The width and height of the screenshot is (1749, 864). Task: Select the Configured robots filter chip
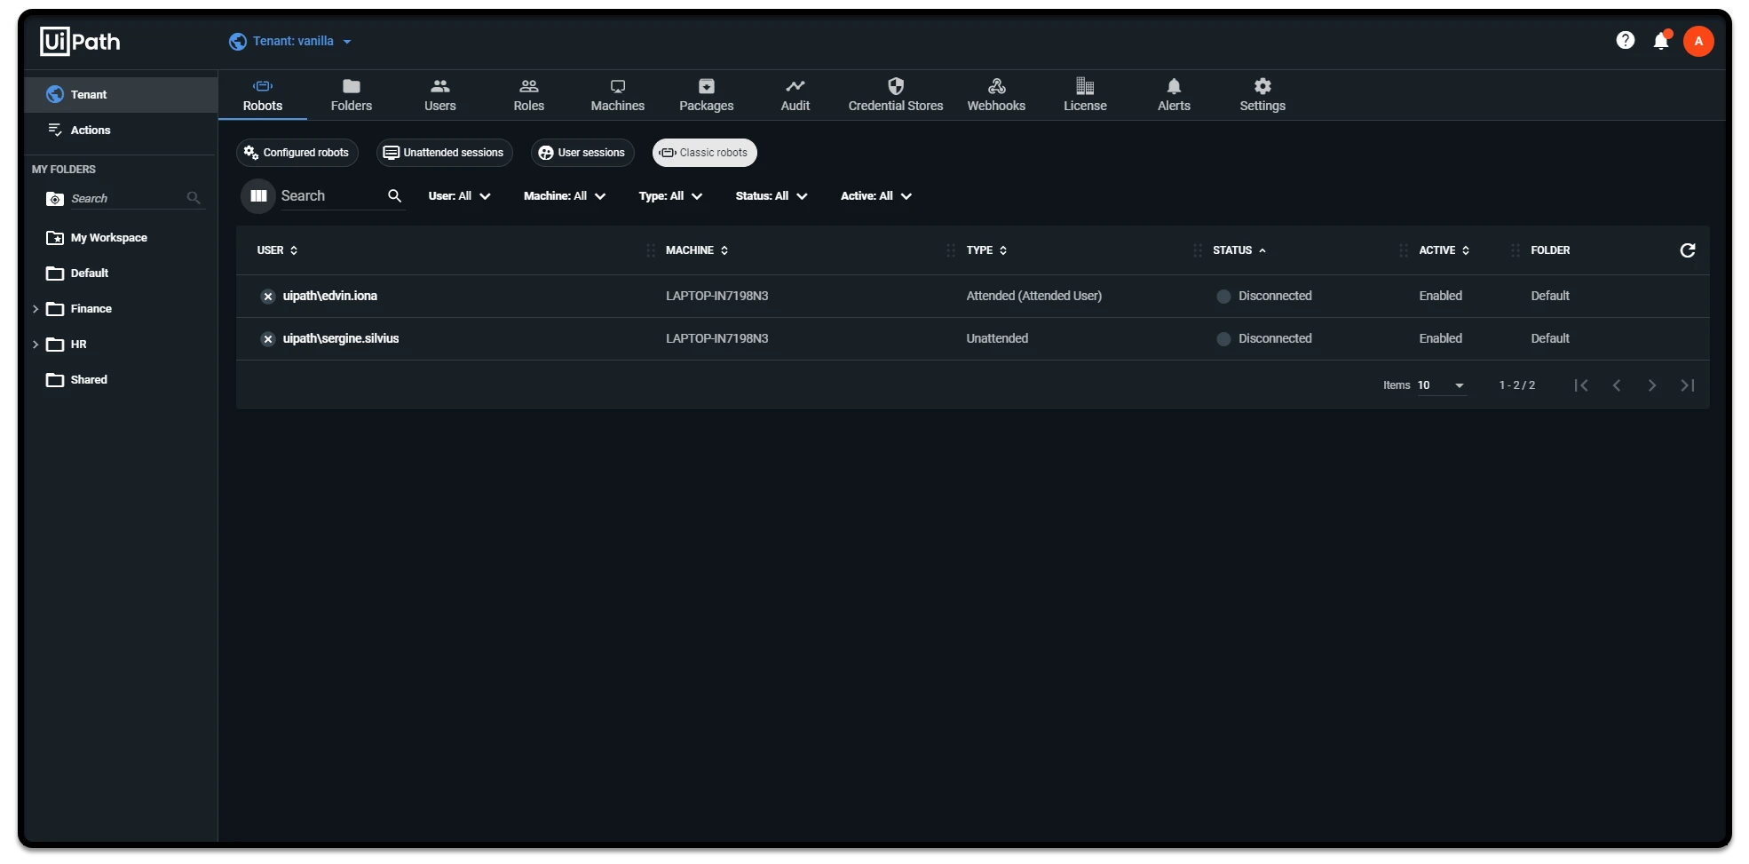[297, 153]
